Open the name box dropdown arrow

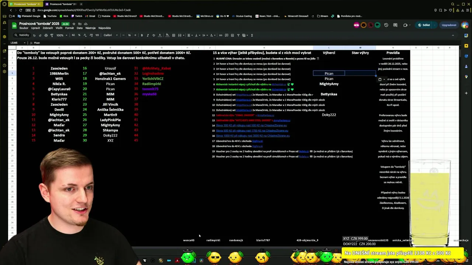(25, 43)
